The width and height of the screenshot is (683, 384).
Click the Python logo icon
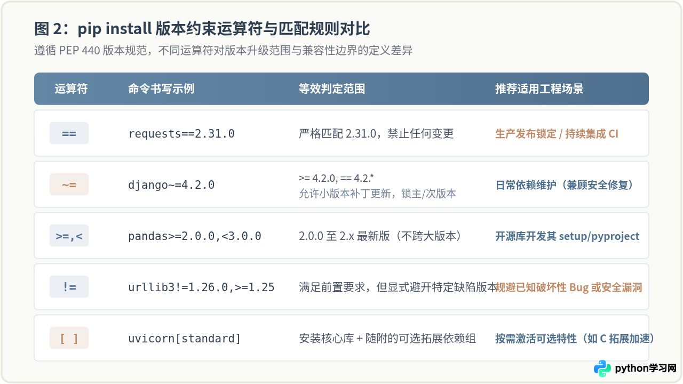(x=602, y=369)
